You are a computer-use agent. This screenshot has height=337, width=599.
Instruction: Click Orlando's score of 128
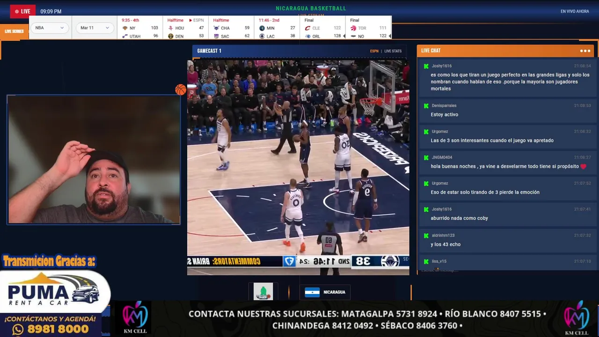click(337, 36)
